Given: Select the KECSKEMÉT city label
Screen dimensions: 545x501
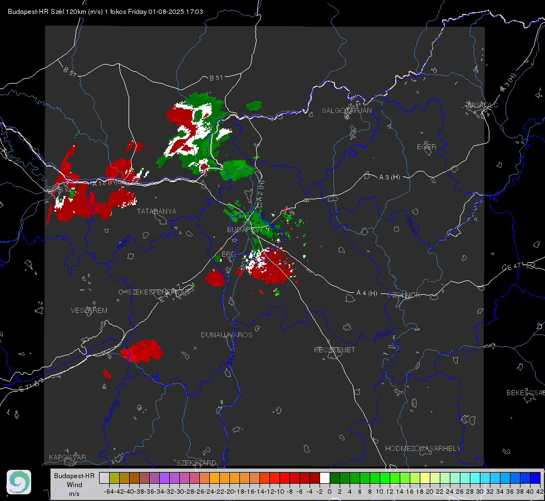Looking at the screenshot, I should (x=335, y=350).
